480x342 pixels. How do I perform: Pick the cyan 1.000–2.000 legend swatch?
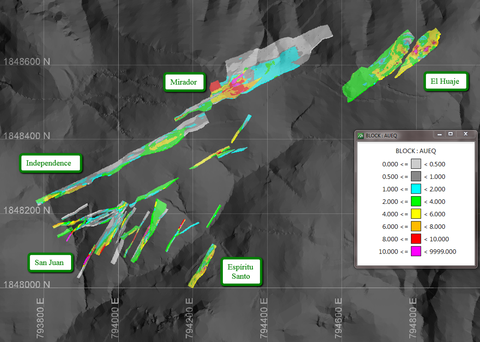point(416,189)
